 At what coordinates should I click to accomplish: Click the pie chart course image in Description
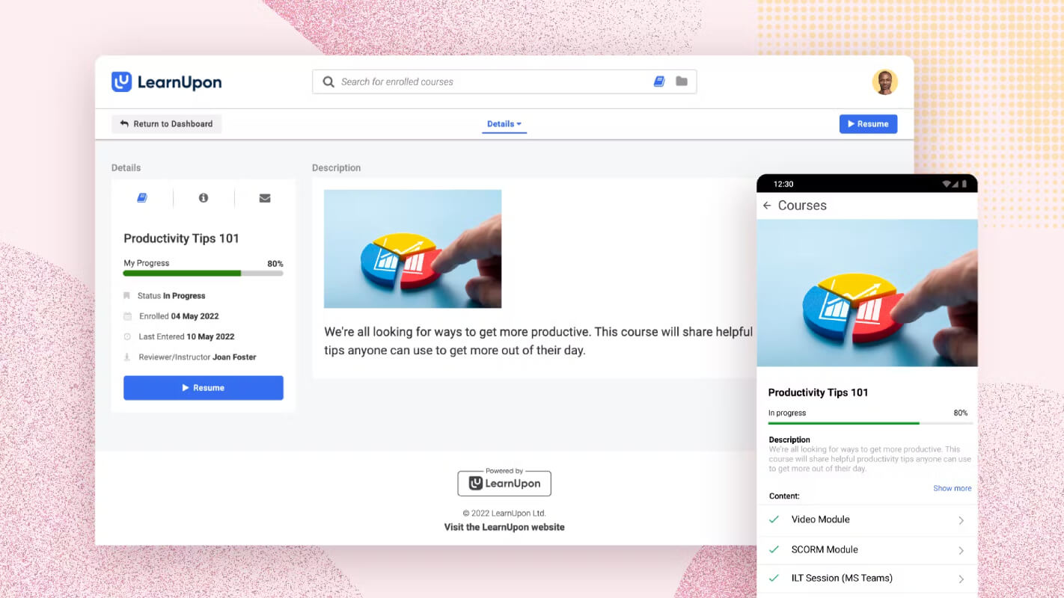coord(412,249)
